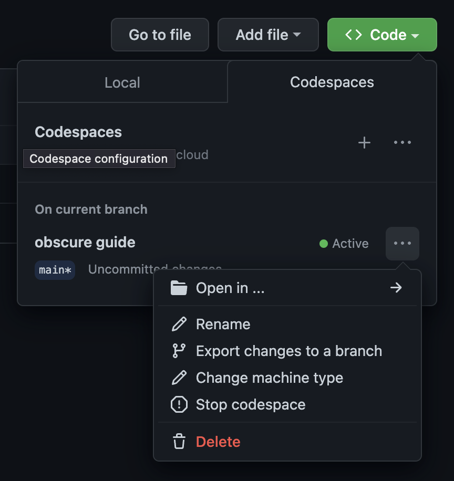Click the folder icon next to Open in
Screen dimensions: 454x481
click(x=179, y=287)
